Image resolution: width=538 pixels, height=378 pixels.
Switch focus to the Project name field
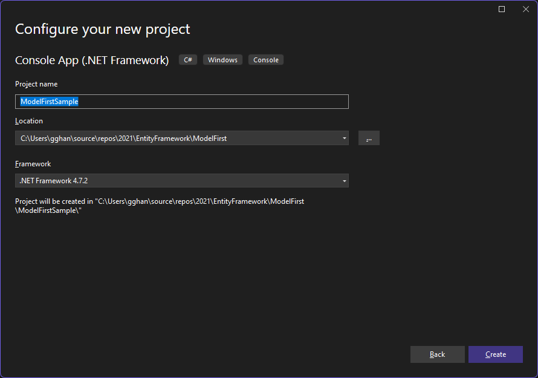click(x=181, y=101)
